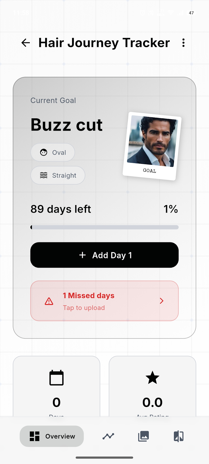Screen dimensions: 209x464
Task: Expand missed days using right chevron
Action: pos(162,301)
